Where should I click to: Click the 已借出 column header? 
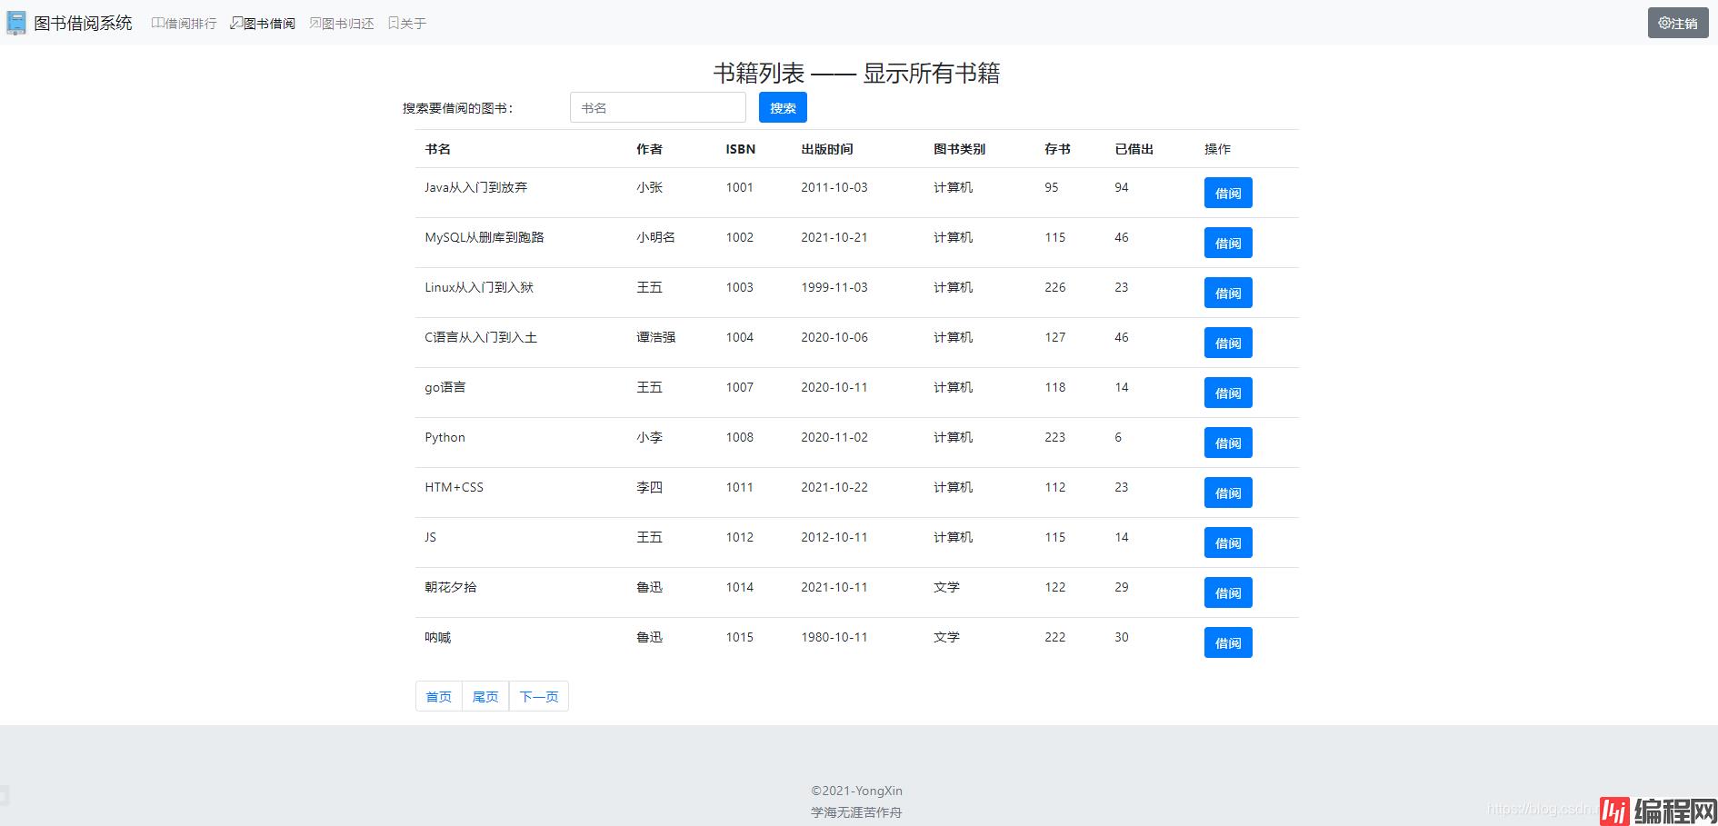click(1134, 149)
